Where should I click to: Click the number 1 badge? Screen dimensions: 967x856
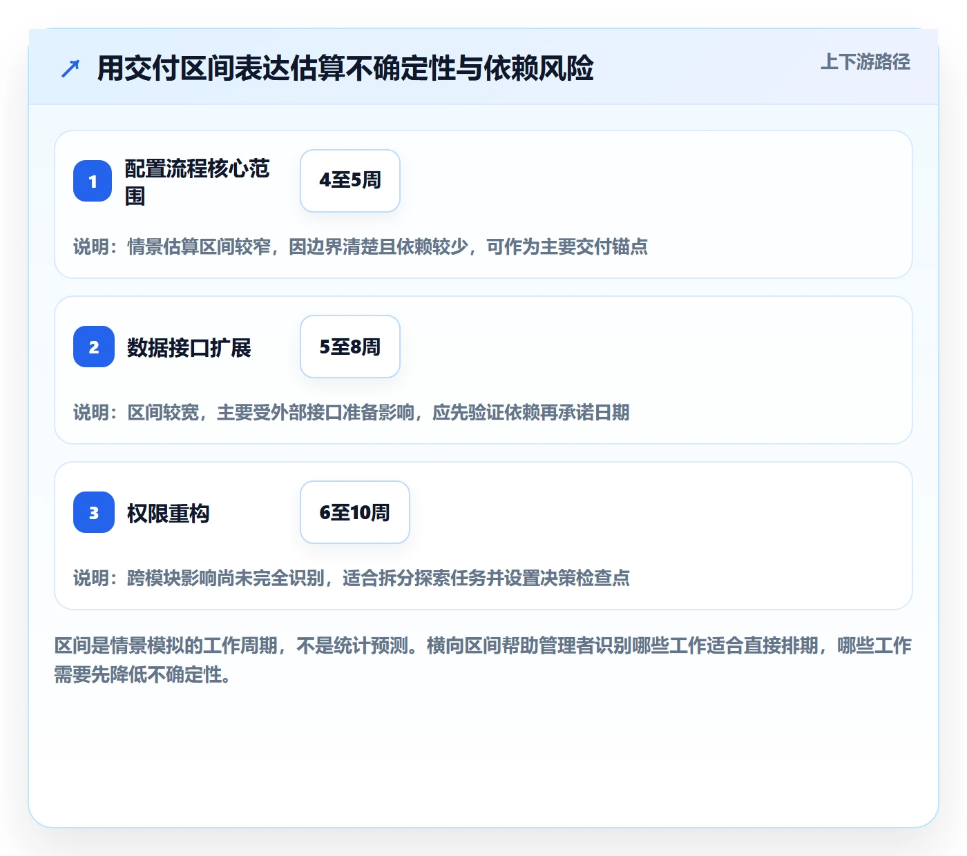click(x=93, y=181)
